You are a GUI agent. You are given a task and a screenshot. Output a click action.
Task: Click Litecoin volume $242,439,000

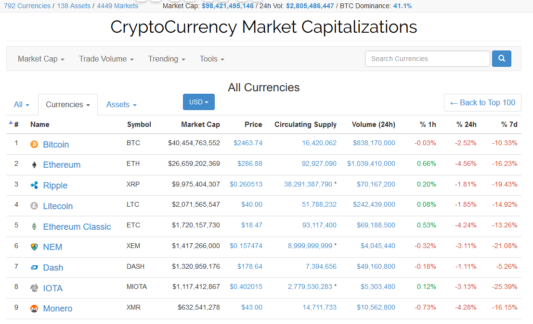374,205
